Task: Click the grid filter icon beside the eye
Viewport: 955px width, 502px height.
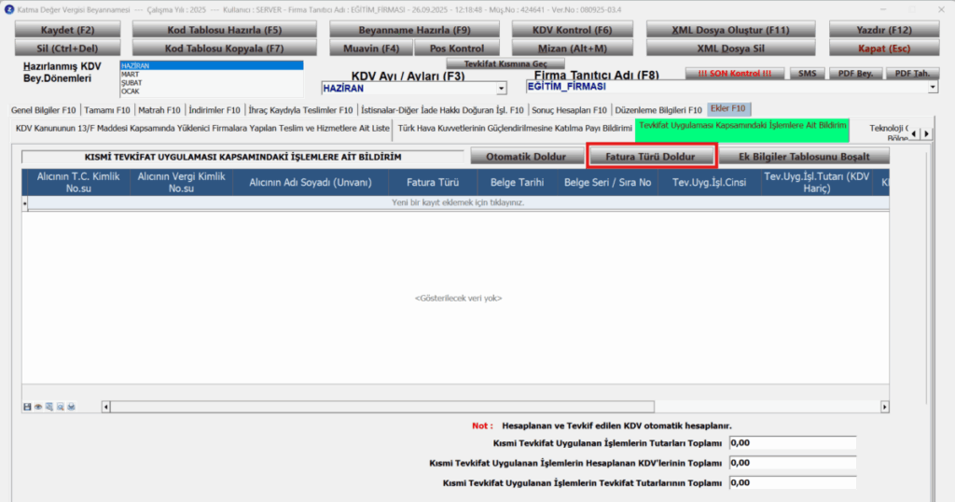Action: (48, 406)
